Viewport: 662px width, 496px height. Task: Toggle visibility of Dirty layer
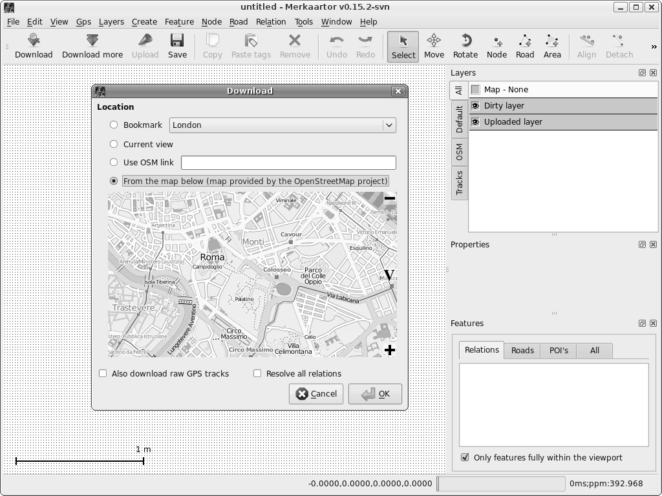pyautogui.click(x=476, y=106)
